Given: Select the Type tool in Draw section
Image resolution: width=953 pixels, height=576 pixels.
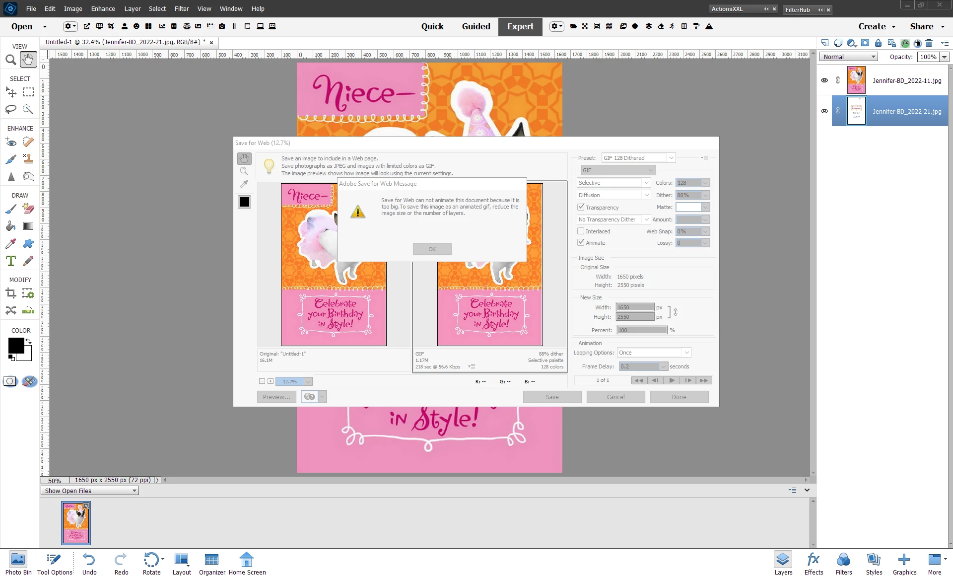Looking at the screenshot, I should pyautogui.click(x=10, y=261).
